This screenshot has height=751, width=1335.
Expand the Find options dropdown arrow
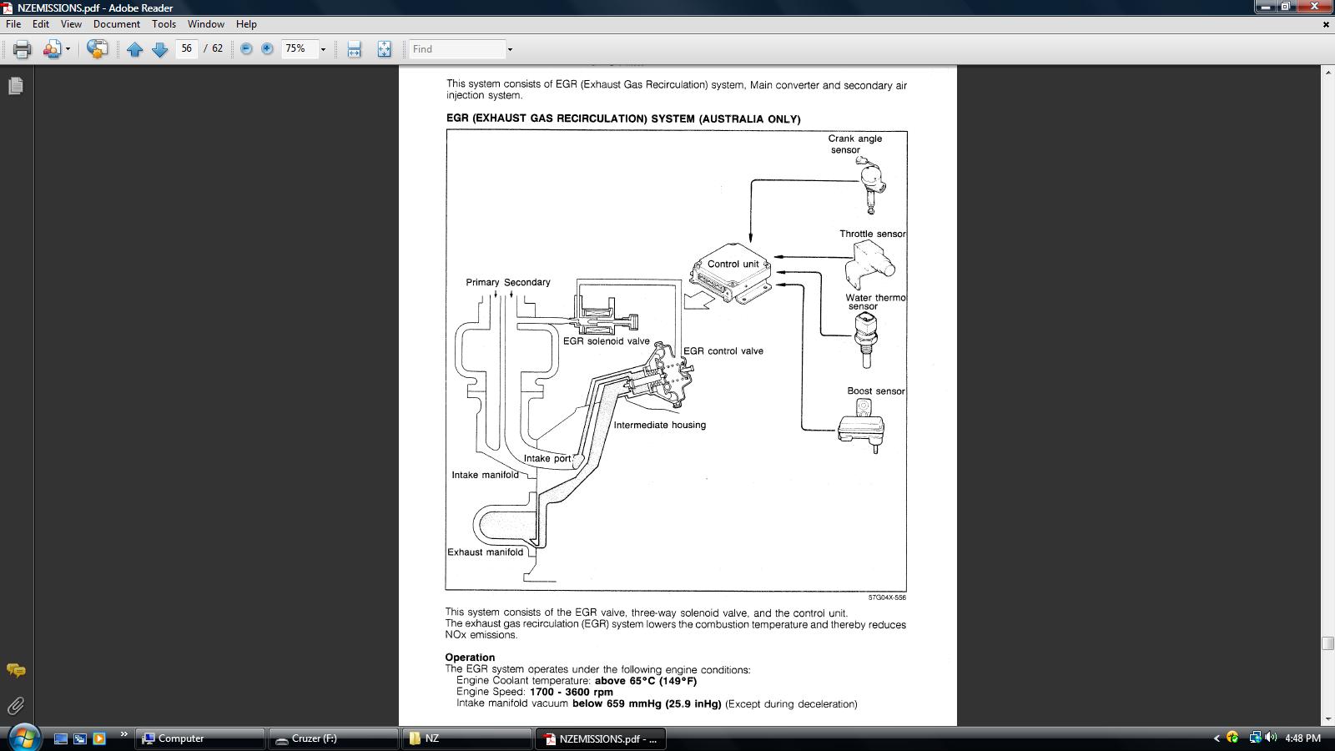tap(510, 49)
